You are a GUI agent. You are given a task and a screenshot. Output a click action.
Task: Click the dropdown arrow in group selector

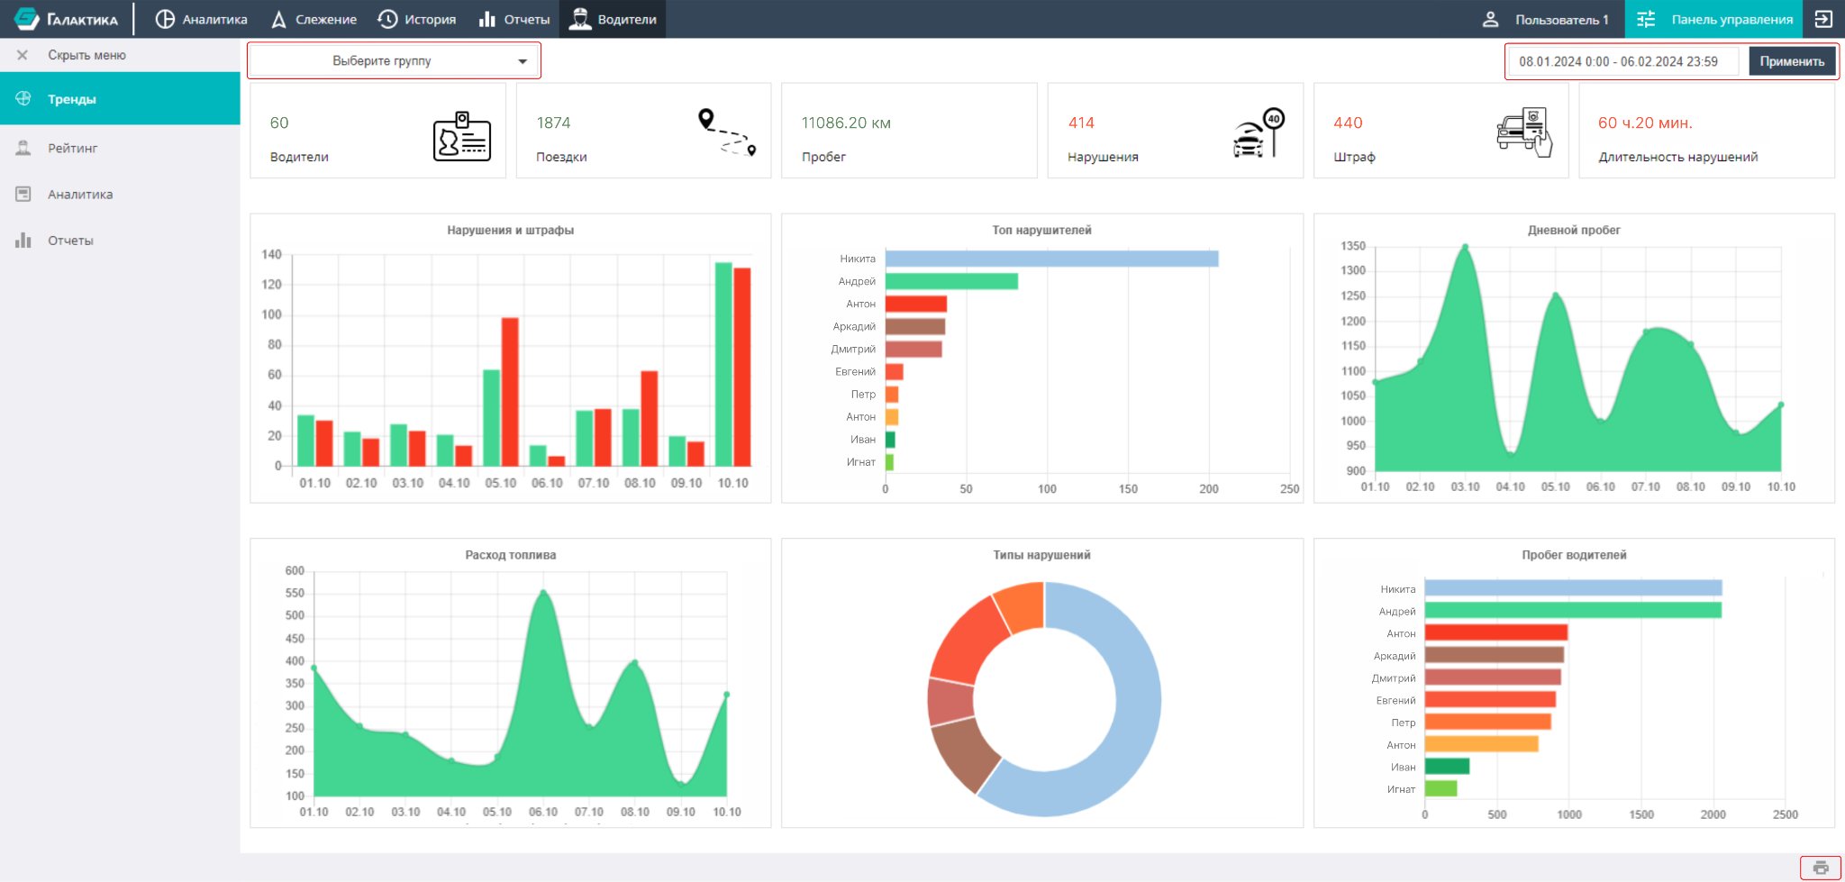[523, 61]
